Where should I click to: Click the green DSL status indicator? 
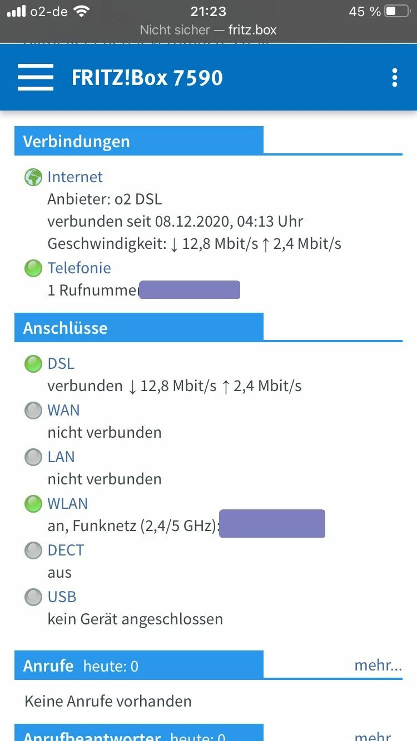(x=33, y=364)
